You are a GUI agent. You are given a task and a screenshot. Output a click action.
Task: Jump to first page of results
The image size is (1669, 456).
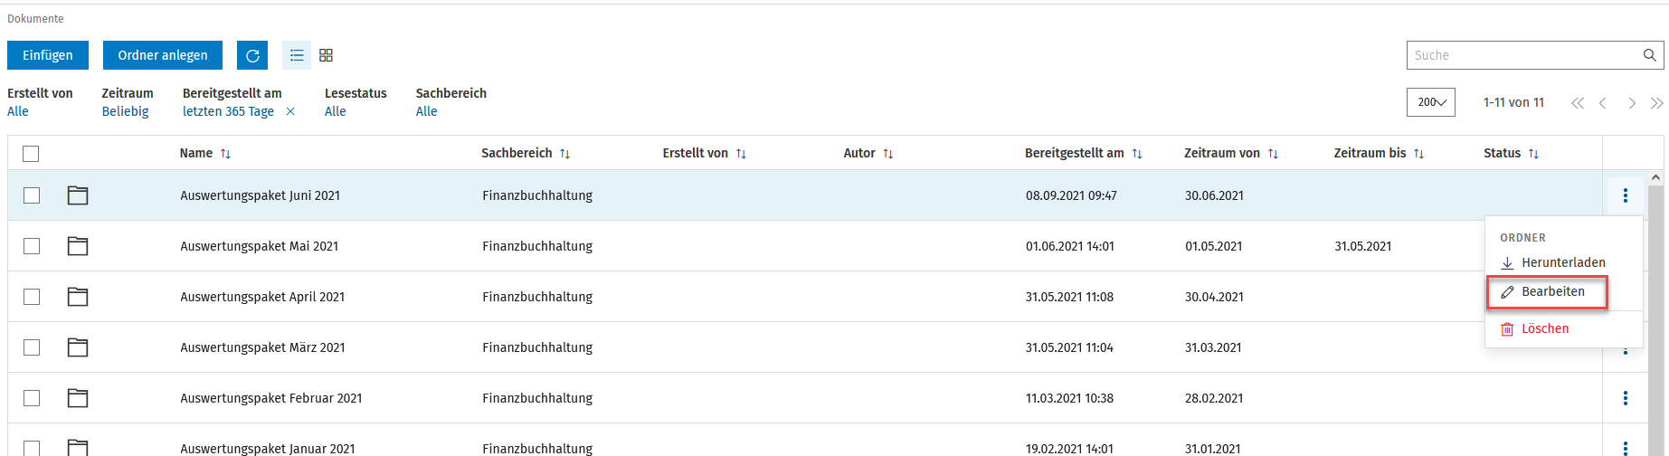1578,103
